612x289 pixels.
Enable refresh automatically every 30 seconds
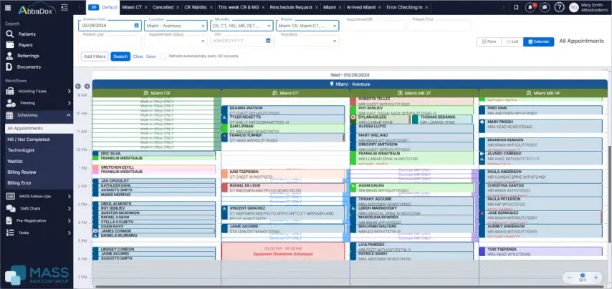(x=164, y=56)
